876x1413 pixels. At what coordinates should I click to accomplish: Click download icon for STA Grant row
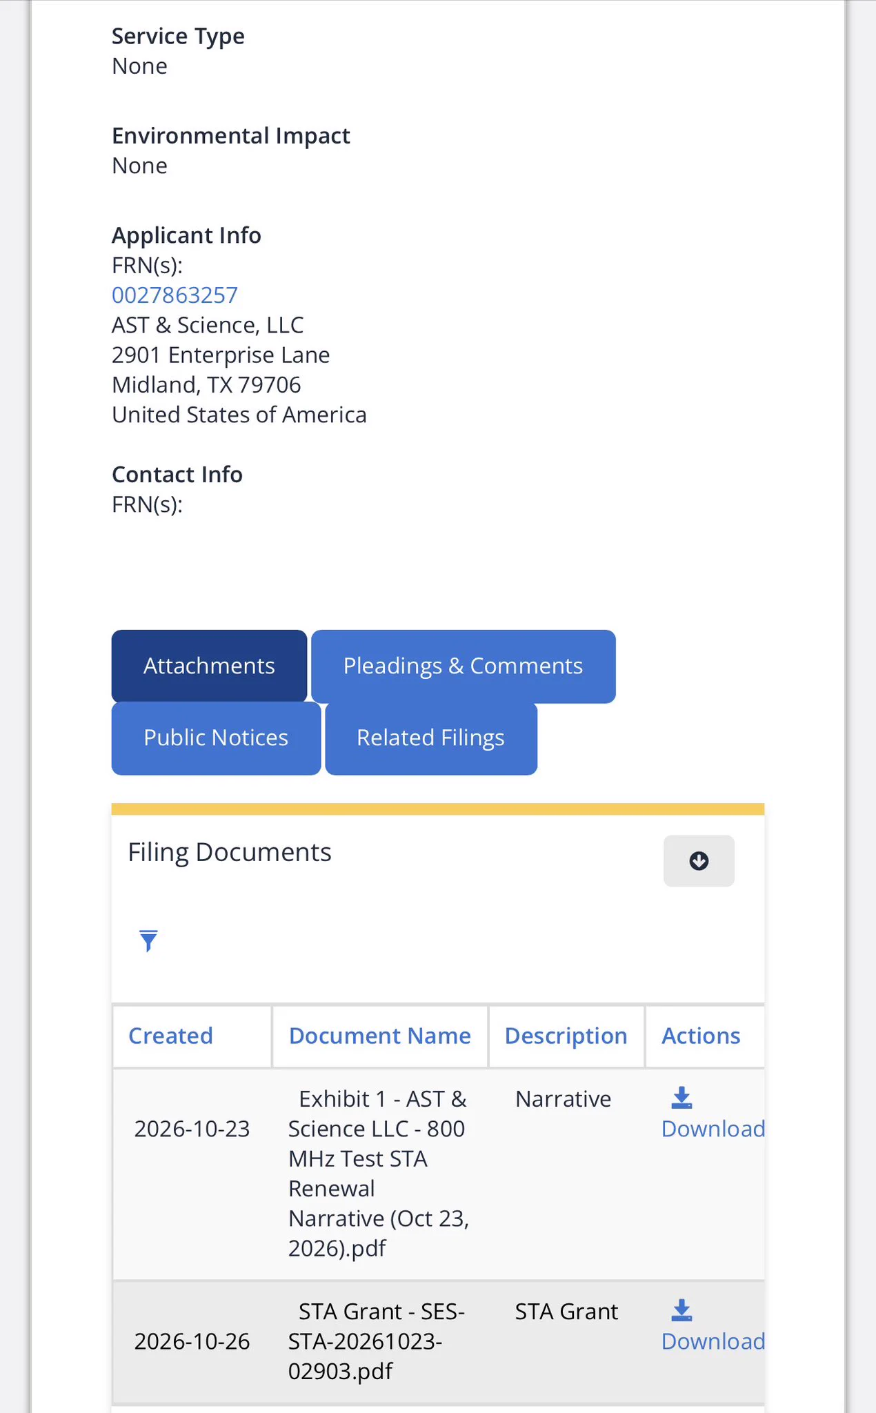click(681, 1310)
